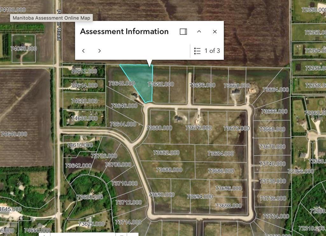Click the Manitoba Assessment Online Map label
326x236 pixels.
click(x=51, y=18)
